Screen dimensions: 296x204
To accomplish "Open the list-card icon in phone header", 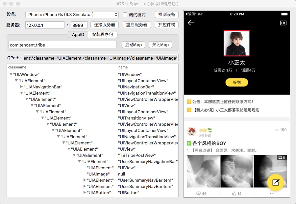I will click(283, 23).
